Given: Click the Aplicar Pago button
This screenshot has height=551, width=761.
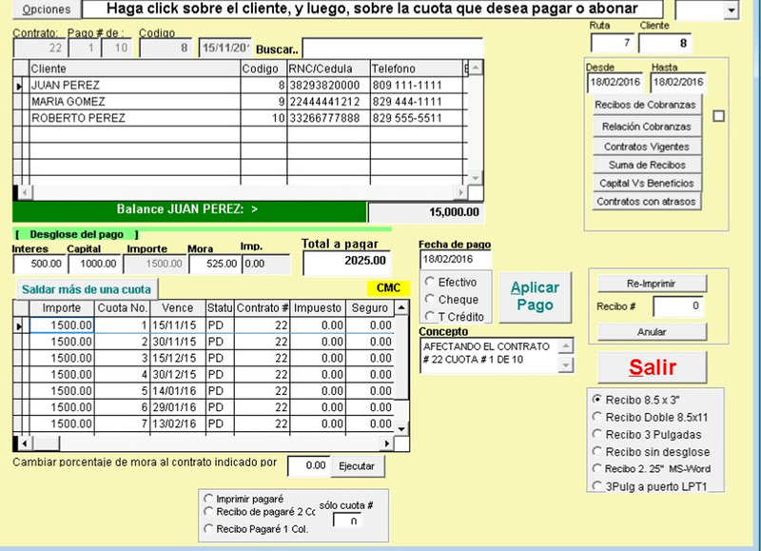Looking at the screenshot, I should (535, 297).
